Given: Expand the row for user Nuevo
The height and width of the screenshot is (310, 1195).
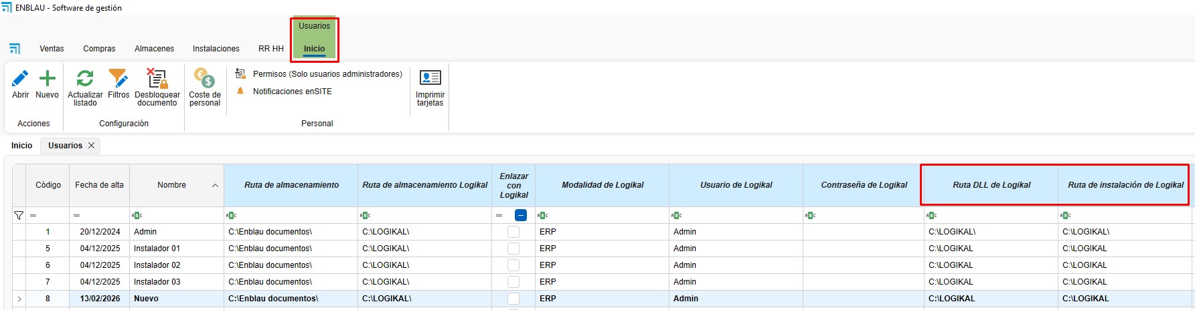Looking at the screenshot, I should tap(19, 299).
